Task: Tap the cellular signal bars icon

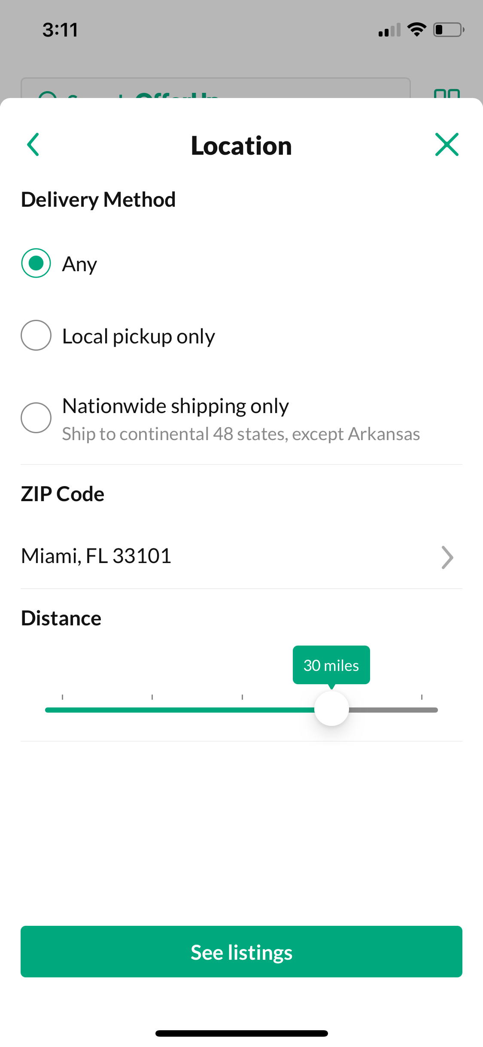Action: [x=389, y=30]
